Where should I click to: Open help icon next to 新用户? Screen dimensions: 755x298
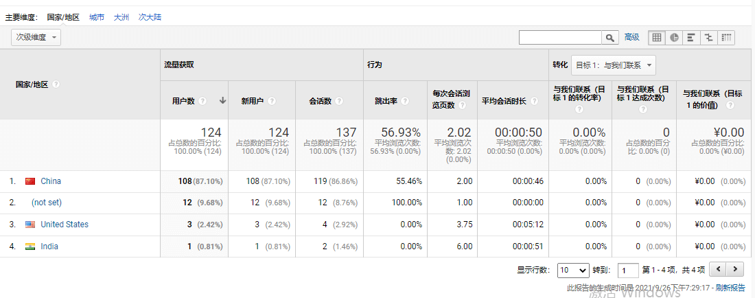(272, 101)
